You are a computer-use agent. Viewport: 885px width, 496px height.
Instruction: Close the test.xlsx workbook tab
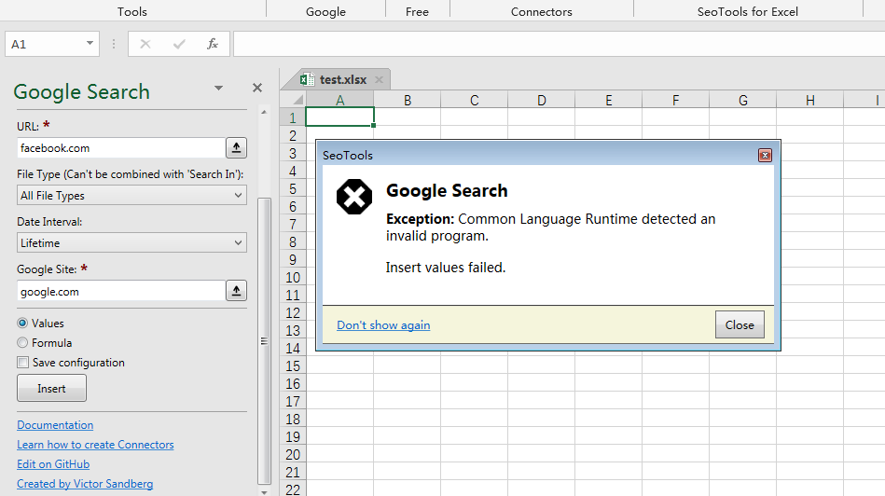pos(380,79)
